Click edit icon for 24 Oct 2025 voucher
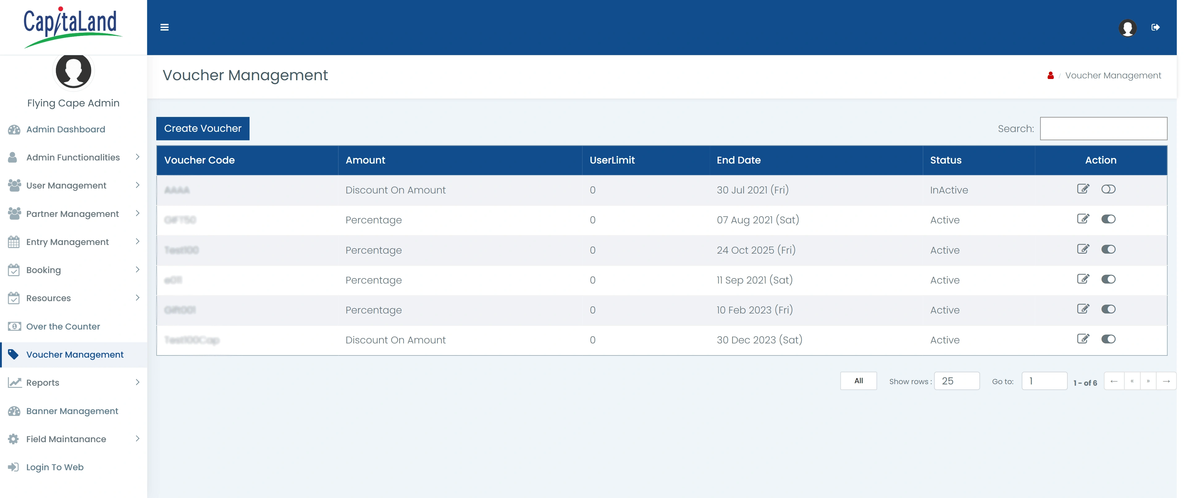Viewport: 1186px width, 498px height. (x=1083, y=249)
